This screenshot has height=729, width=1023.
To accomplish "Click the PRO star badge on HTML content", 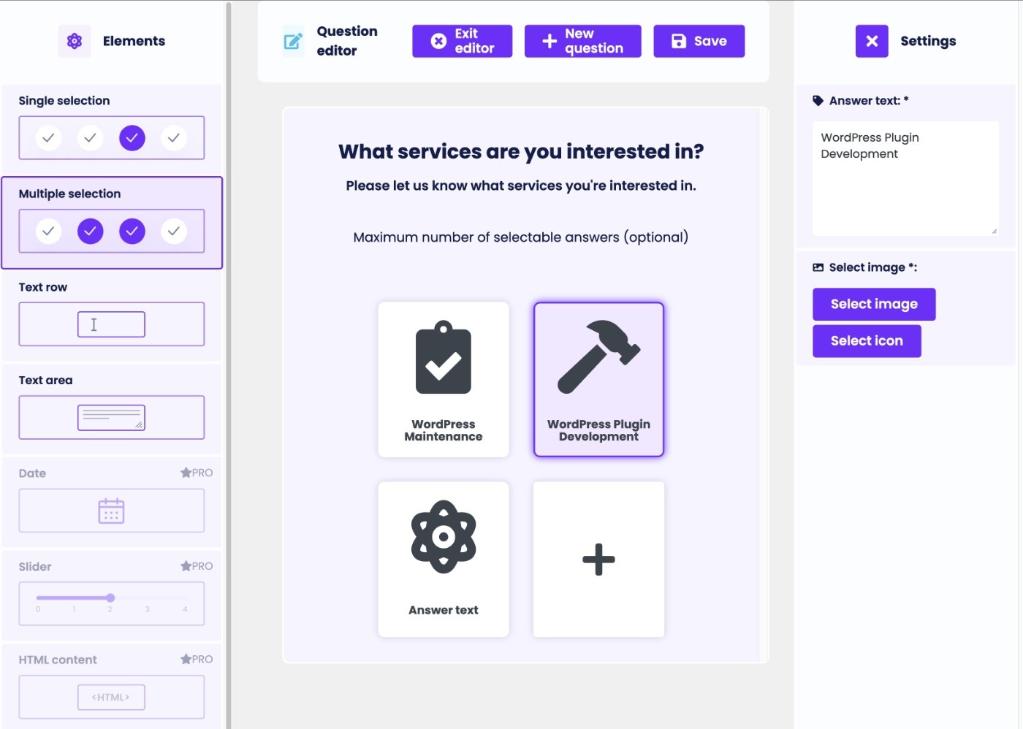I will point(197,659).
